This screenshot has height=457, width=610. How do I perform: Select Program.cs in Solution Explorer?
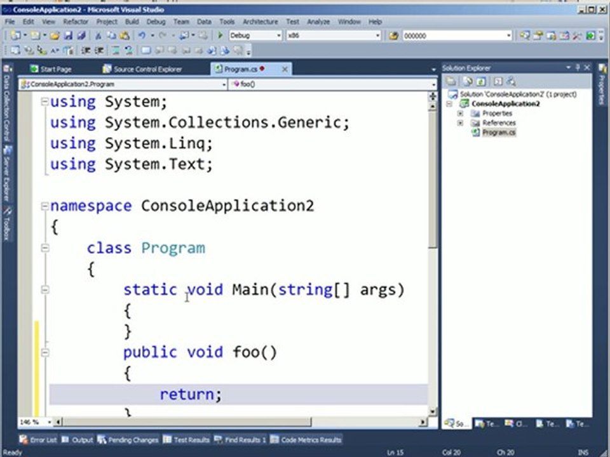499,133
